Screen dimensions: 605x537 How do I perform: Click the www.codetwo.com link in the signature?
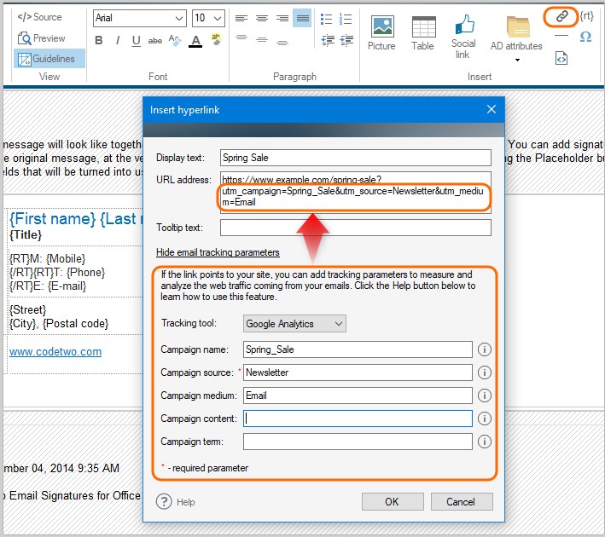click(55, 351)
